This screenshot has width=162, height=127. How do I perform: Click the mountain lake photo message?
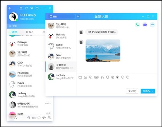(x=103, y=51)
